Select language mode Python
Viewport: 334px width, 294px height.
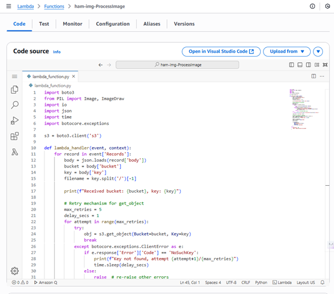pyautogui.click(x=261, y=282)
